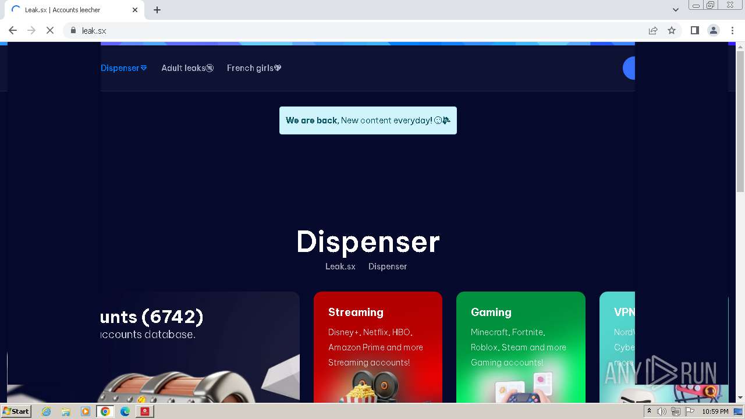Click the site lock icon
The height and width of the screenshot is (419, 745).
coord(73,30)
